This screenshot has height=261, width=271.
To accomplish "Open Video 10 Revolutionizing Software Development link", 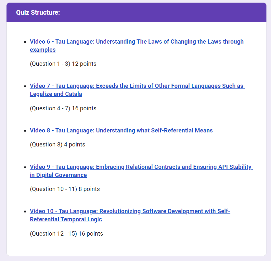I will tap(130, 211).
